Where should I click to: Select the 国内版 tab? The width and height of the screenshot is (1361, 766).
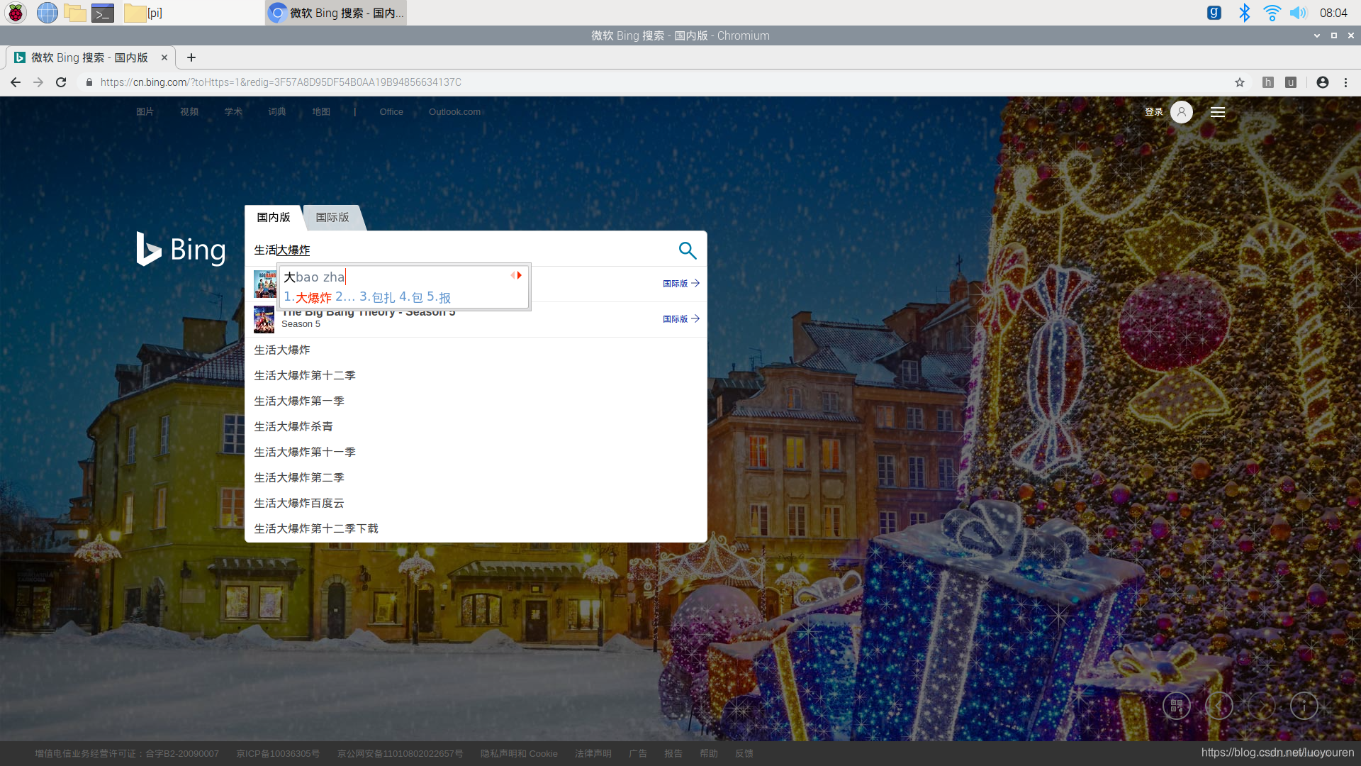click(274, 217)
